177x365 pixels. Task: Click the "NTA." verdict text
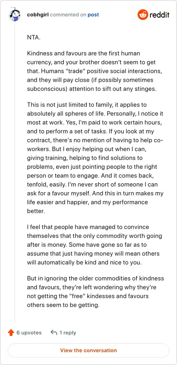pos(34,37)
